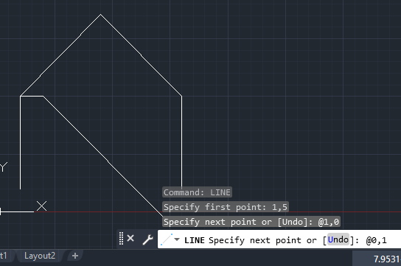Open command line customize wrench menu

tap(147, 239)
